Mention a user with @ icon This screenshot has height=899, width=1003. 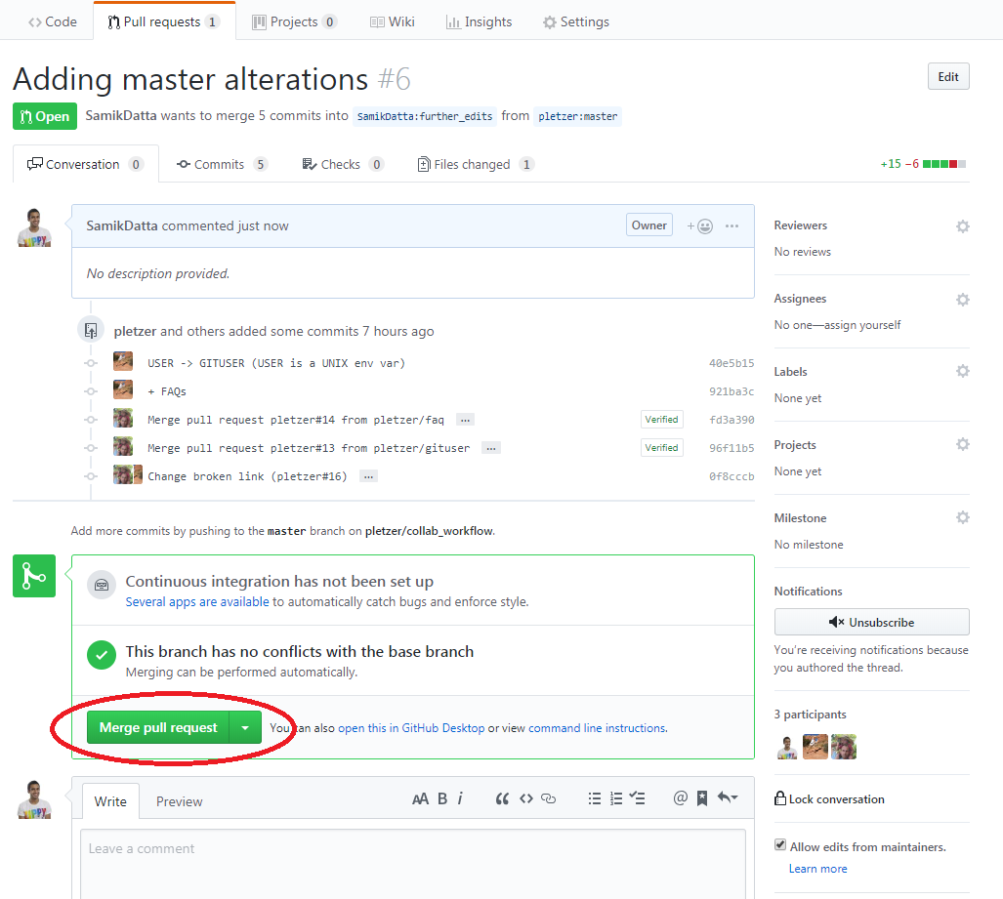[x=681, y=798]
